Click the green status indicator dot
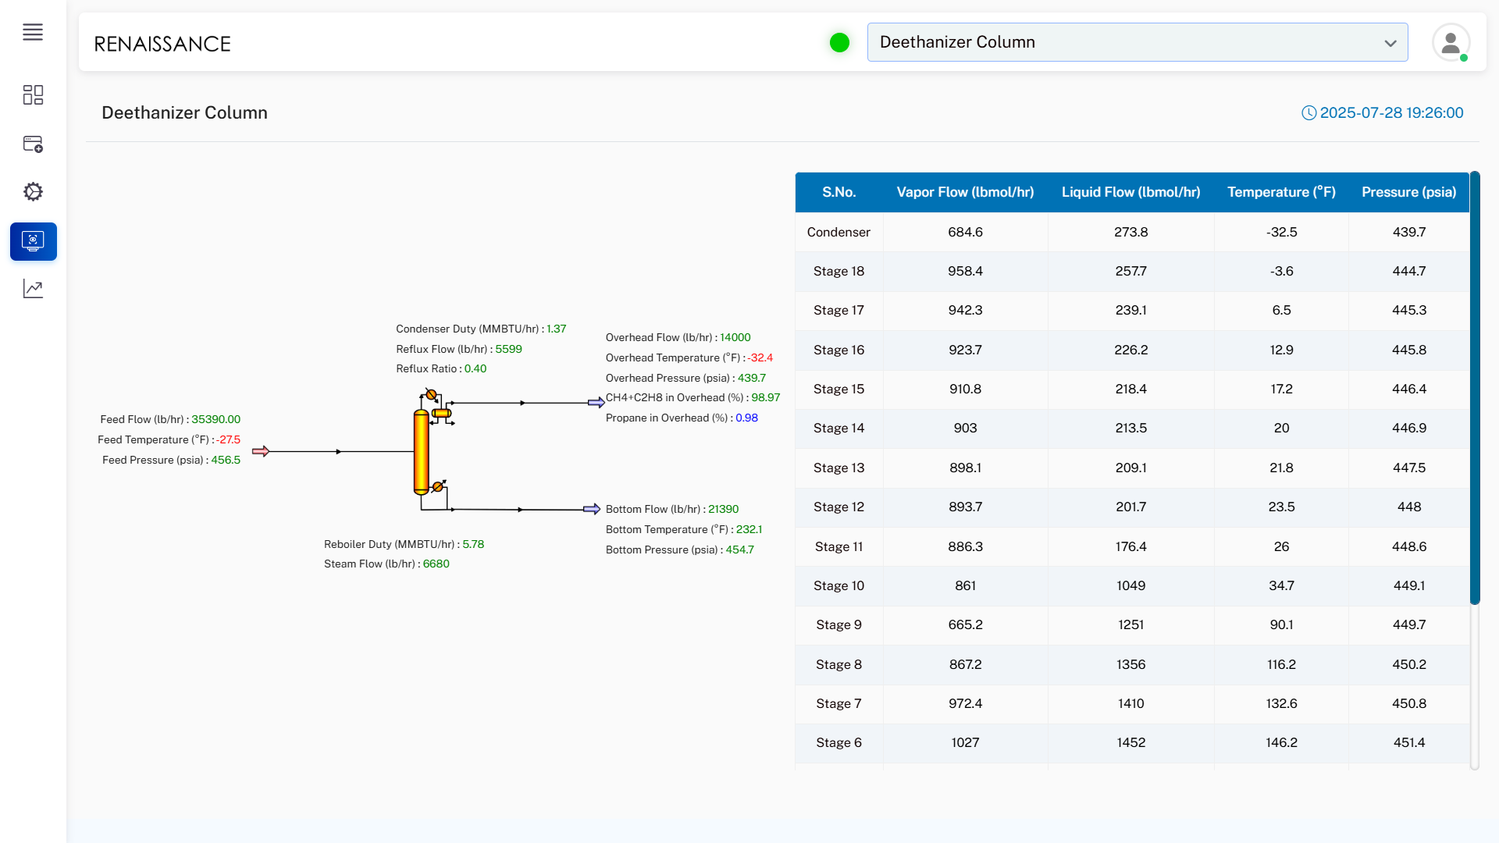 pyautogui.click(x=839, y=43)
